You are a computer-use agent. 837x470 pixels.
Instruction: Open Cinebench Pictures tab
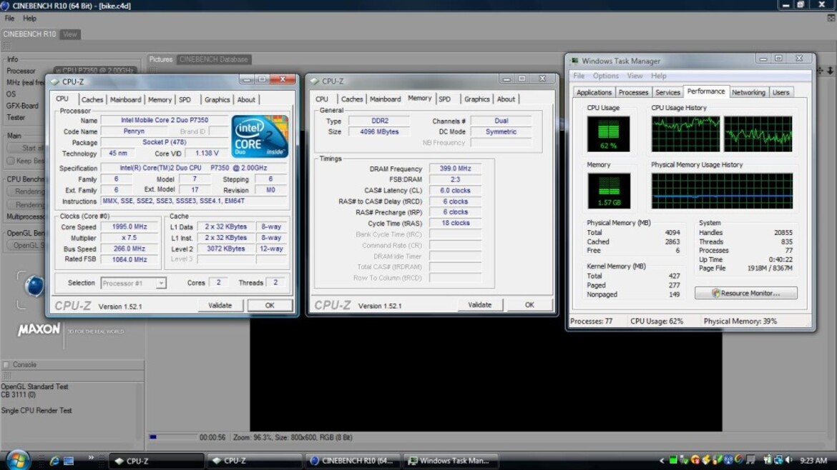coord(161,59)
